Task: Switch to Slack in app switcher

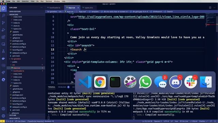Action: point(191,82)
